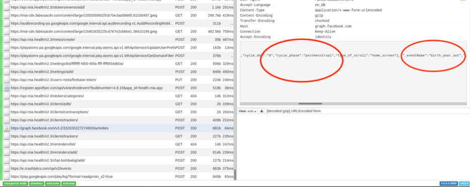Click the icon of the 15481835225c4767e2cbbb41 jpeg flow
This screenshot has width=470, height=187.
pos(7,31)
